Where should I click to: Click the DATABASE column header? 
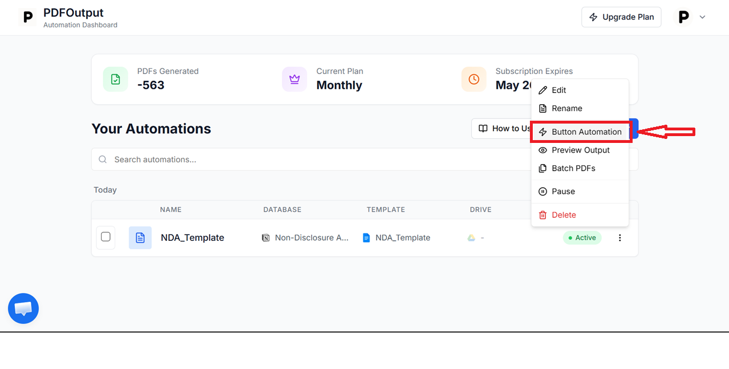tap(282, 210)
